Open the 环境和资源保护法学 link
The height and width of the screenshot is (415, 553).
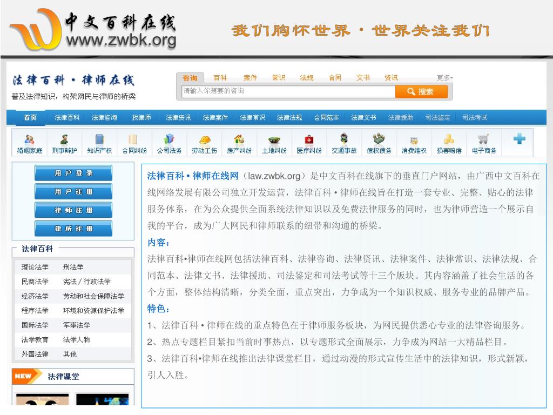point(93,311)
